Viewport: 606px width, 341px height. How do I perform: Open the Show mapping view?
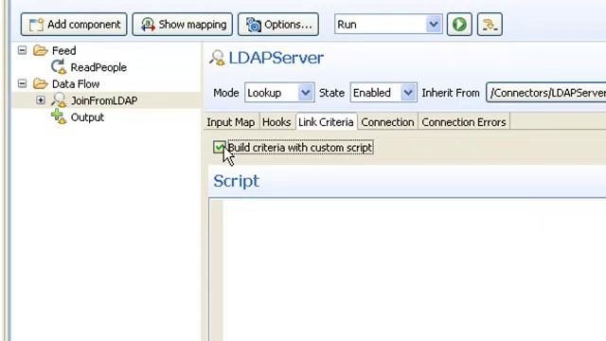[x=183, y=25]
